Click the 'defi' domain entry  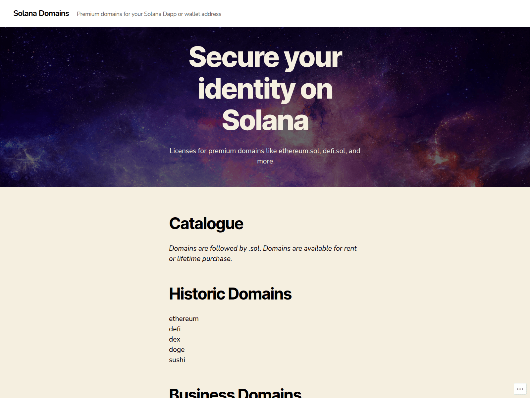coord(175,329)
